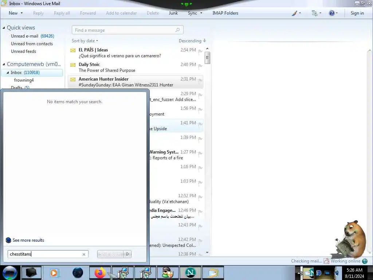Open the dark globe taskbar icon
373x280 pixels.
[78, 273]
